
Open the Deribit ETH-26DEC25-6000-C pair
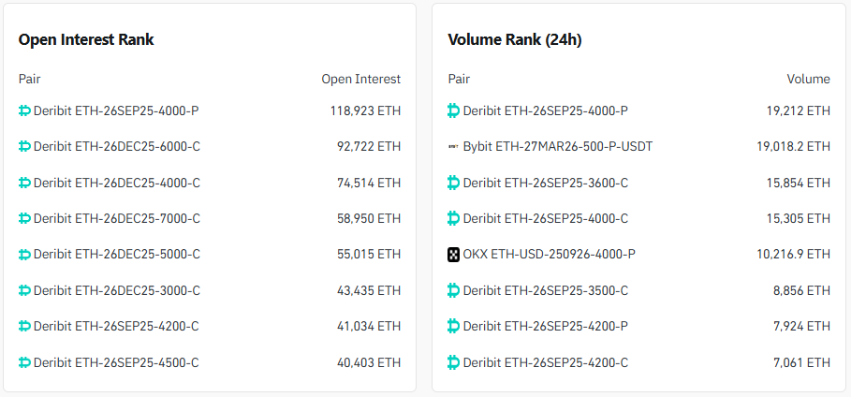117,147
